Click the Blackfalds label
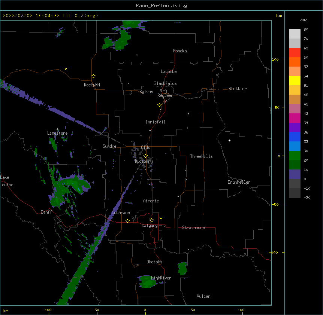This screenshot has height=315, width=323. 165,83
